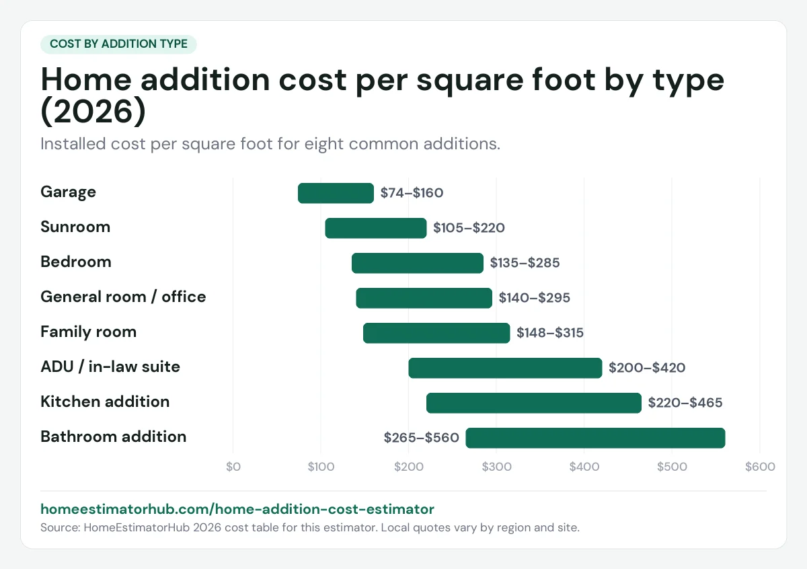Open the homeestimatorhub.com estimator link
The width and height of the screenshot is (807, 569).
pos(237,509)
